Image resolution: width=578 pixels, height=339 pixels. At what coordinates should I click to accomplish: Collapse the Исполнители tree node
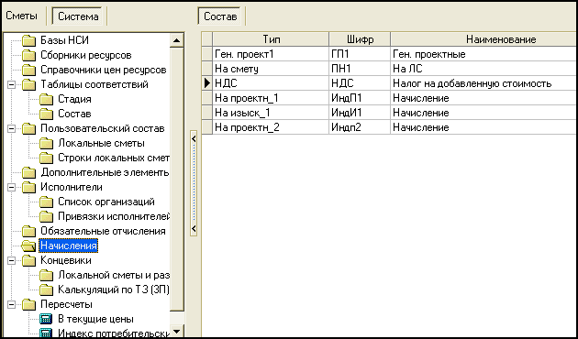(x=11, y=187)
